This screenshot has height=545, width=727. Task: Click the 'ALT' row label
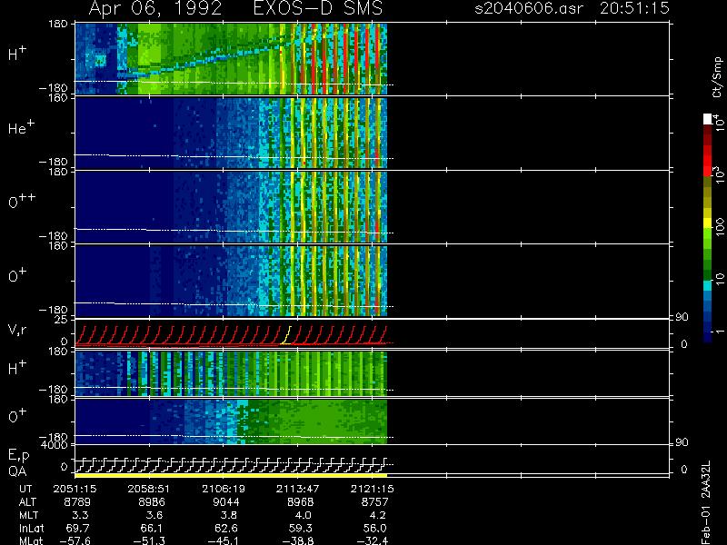click(x=27, y=502)
